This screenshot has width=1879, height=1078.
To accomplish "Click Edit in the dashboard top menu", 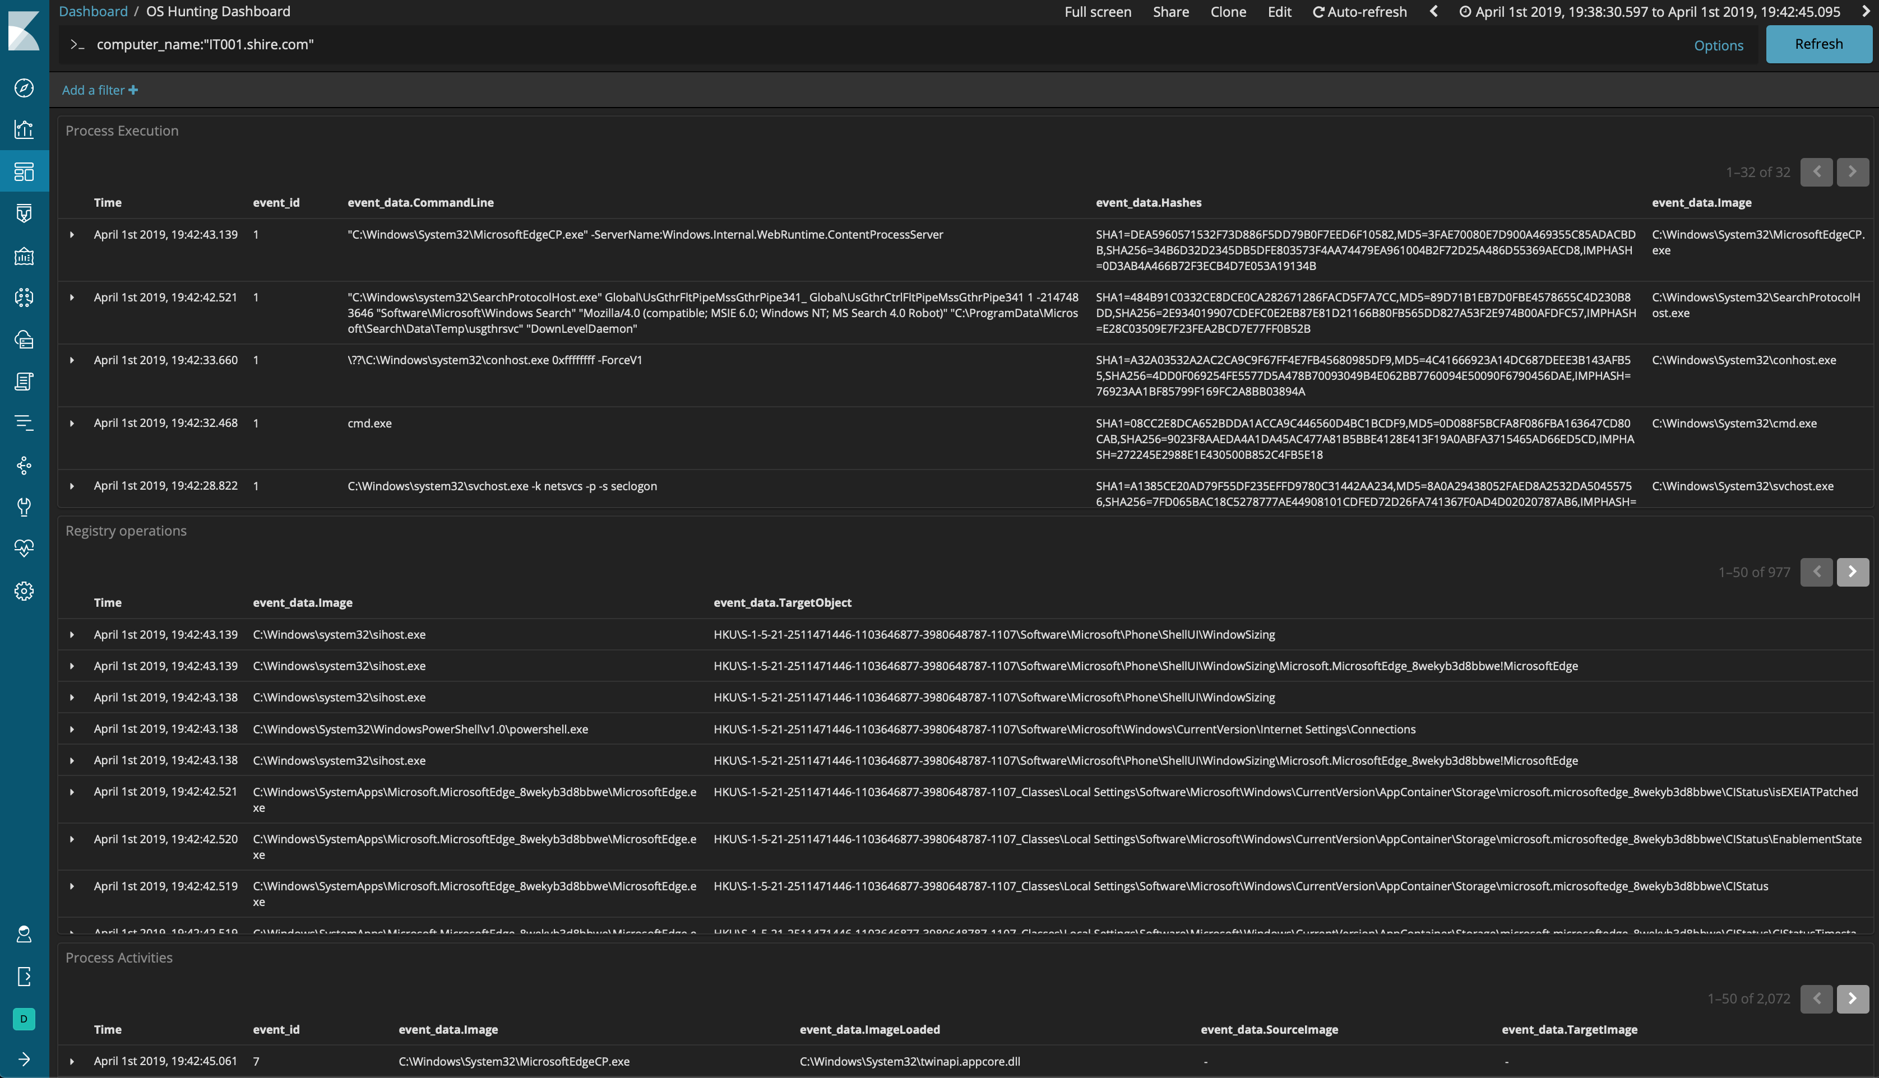I will [1279, 12].
